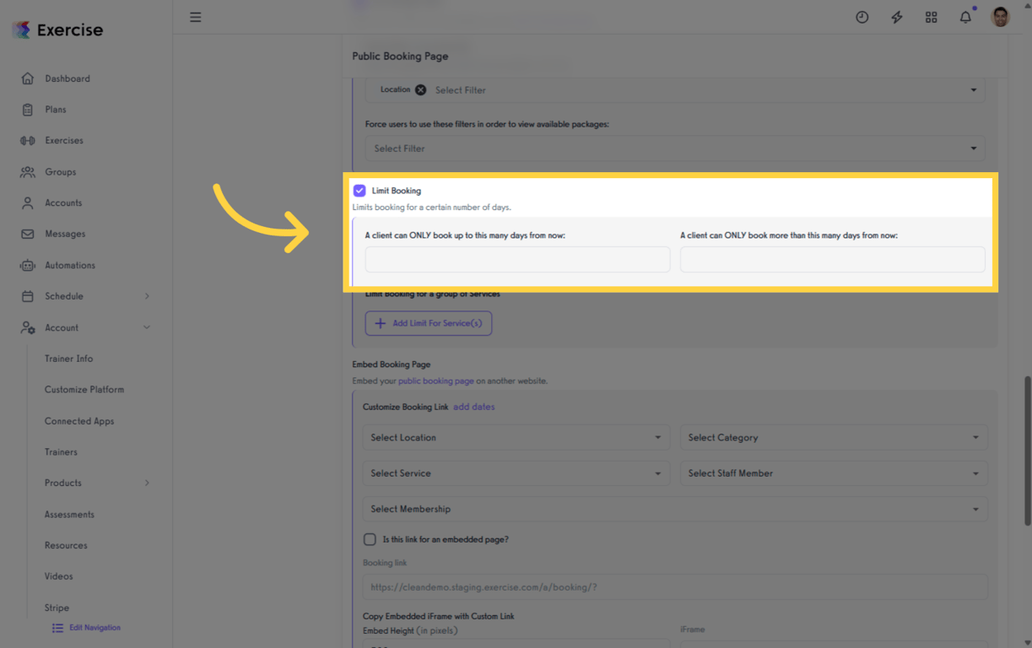Open Dashboard in the sidebar

coord(67,78)
